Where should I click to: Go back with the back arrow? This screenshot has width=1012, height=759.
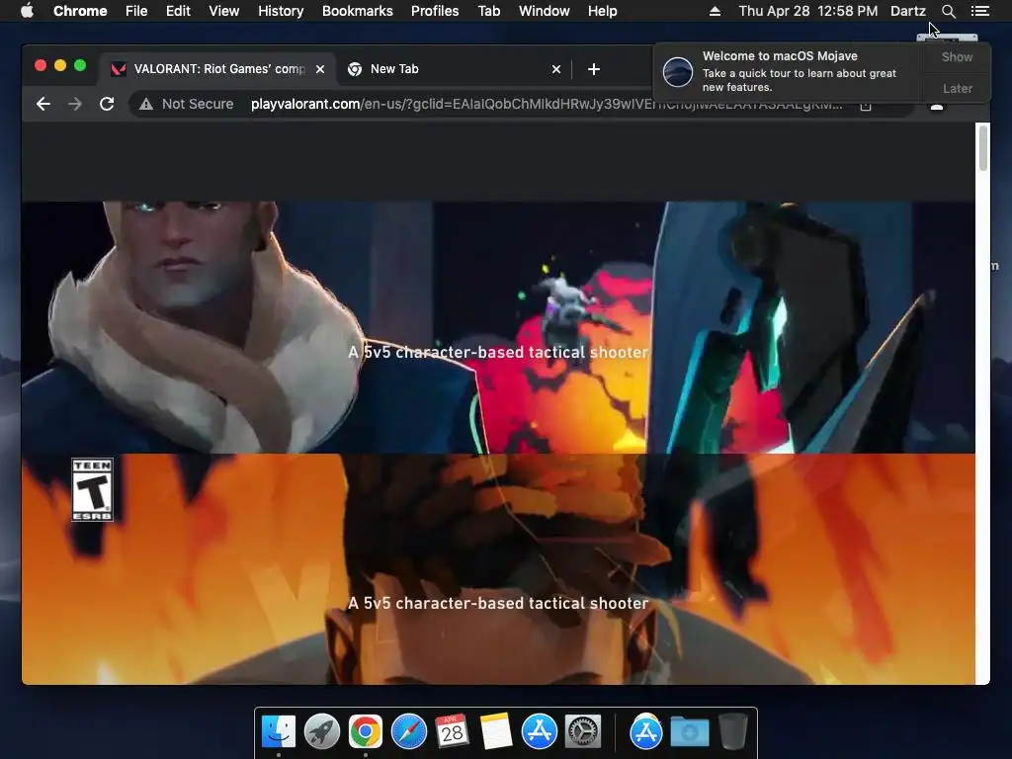43,104
